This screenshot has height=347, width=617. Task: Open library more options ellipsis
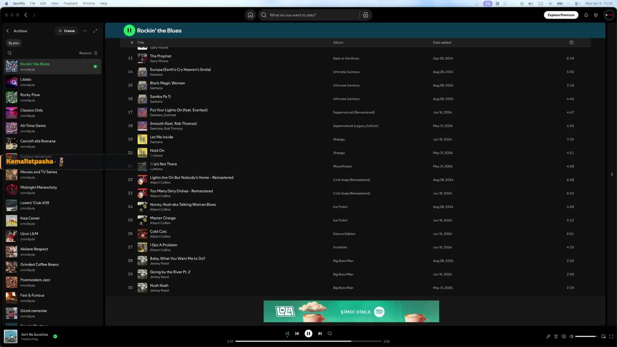click(85, 31)
